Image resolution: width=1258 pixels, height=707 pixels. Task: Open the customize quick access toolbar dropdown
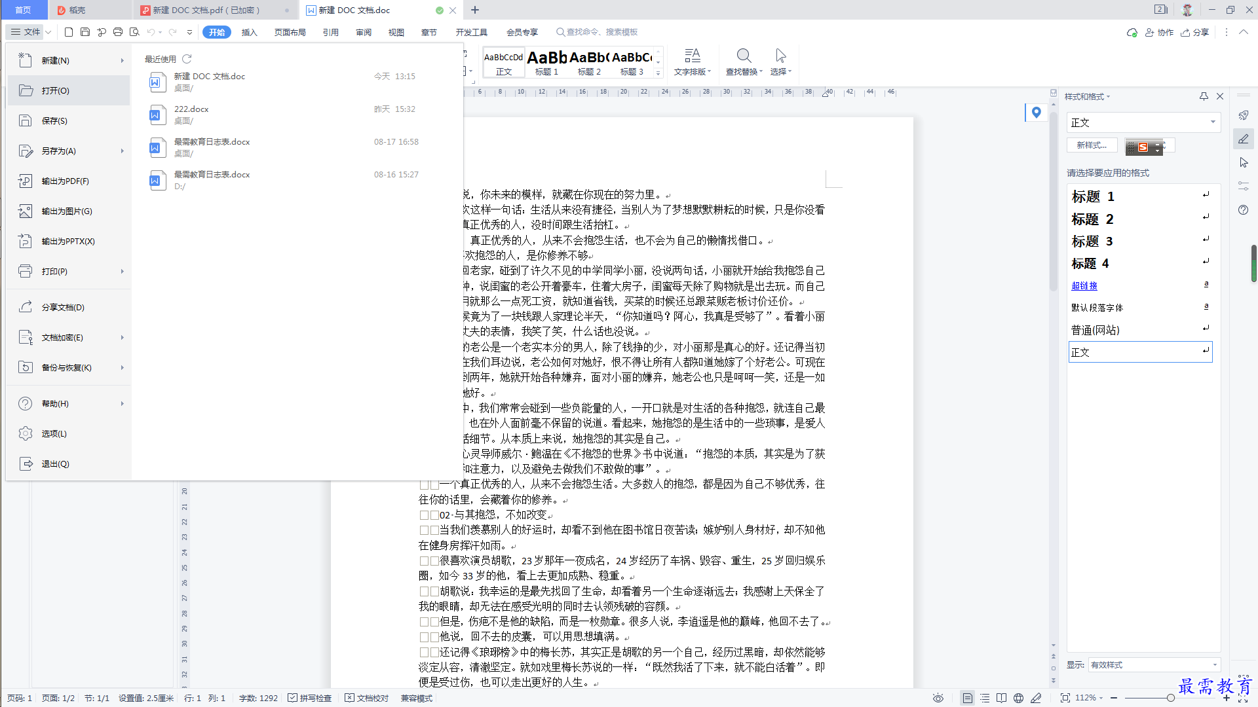click(x=190, y=31)
